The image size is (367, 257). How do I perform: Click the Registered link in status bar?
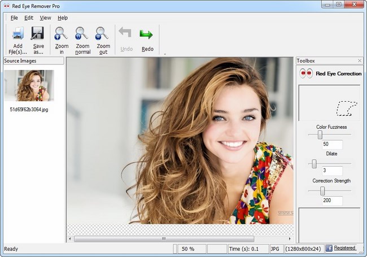point(344,248)
